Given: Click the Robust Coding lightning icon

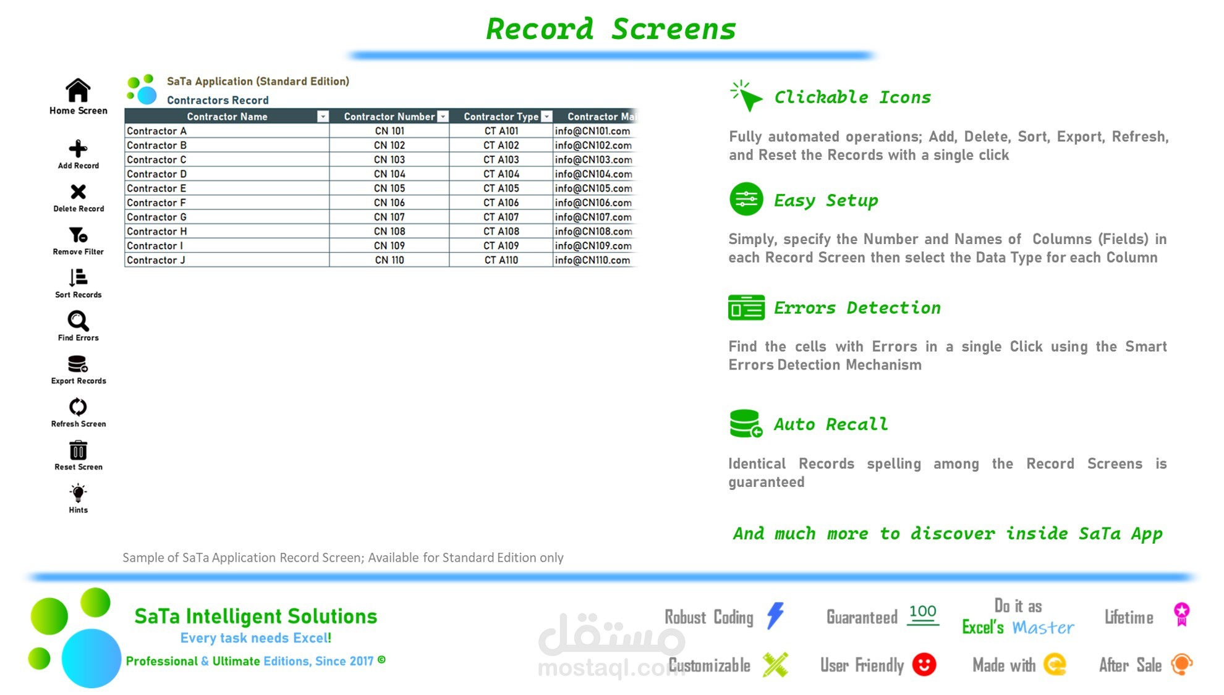Looking at the screenshot, I should [x=775, y=616].
